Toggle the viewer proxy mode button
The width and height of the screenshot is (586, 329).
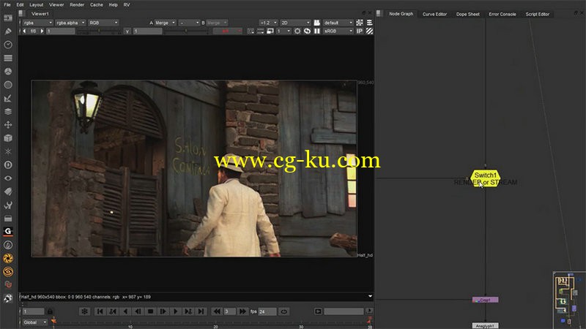pos(270,31)
